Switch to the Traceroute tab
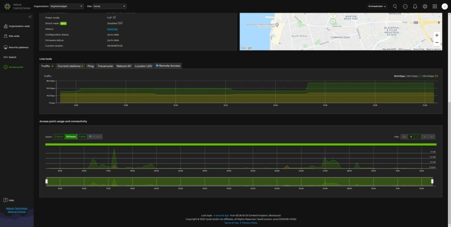This screenshot has height=227, width=451. [x=105, y=66]
